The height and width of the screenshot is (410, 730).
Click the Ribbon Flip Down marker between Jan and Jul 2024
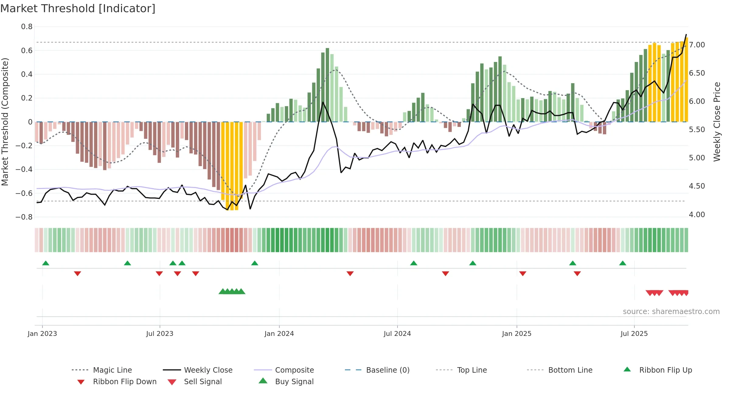(350, 274)
